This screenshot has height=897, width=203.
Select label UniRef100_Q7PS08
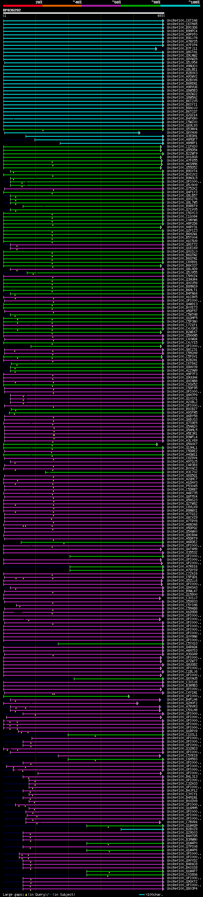(182, 846)
